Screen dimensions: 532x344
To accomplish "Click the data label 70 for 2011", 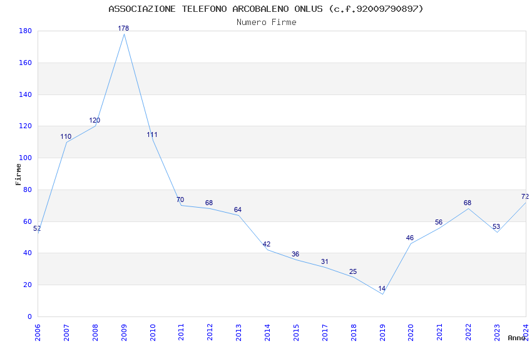I will (180, 200).
